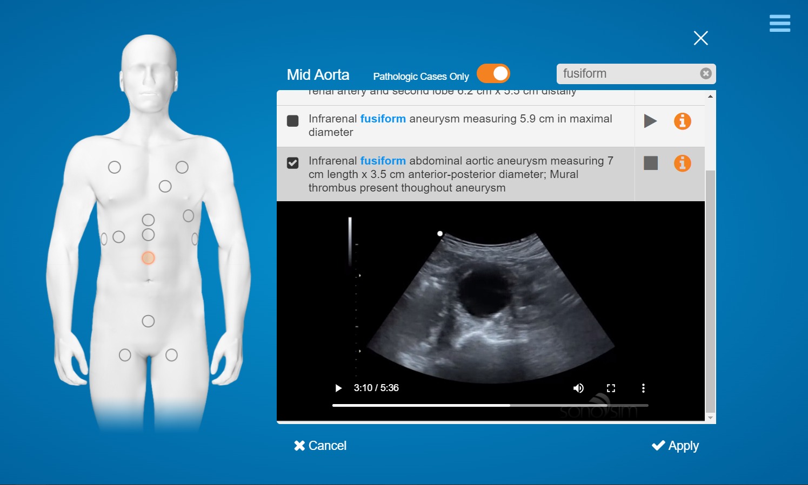
Task: Cancel the case selection
Action: coord(320,446)
